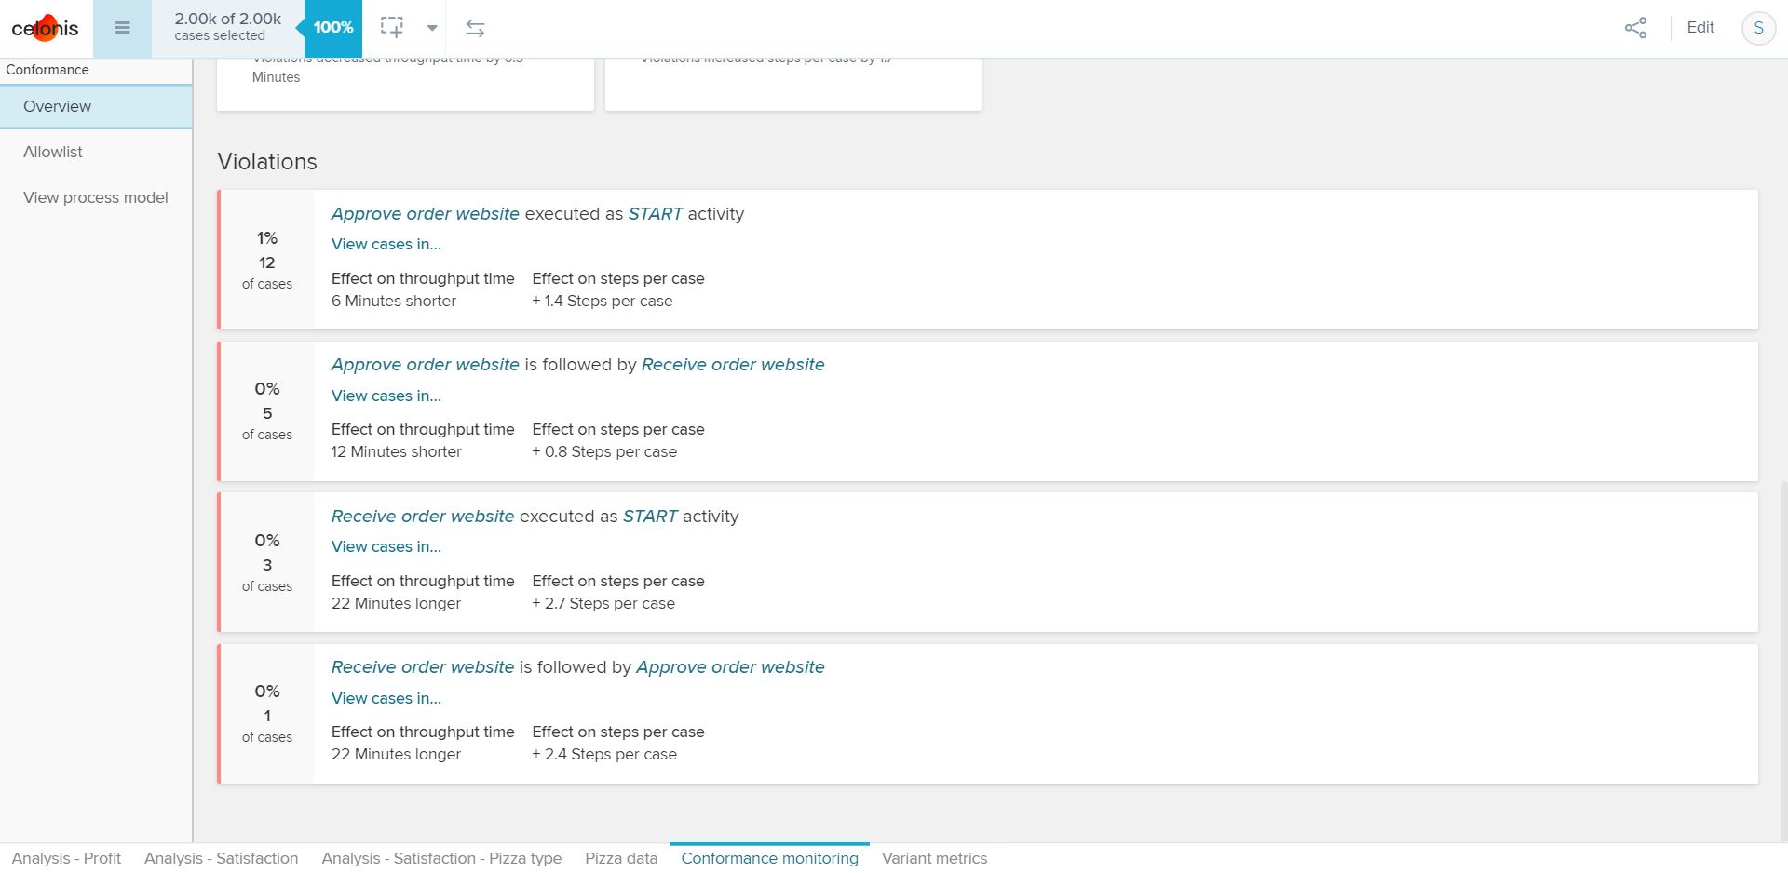Click '+ 1.4 Steps per case' value
Image resolution: width=1788 pixels, height=873 pixels.
point(603,301)
